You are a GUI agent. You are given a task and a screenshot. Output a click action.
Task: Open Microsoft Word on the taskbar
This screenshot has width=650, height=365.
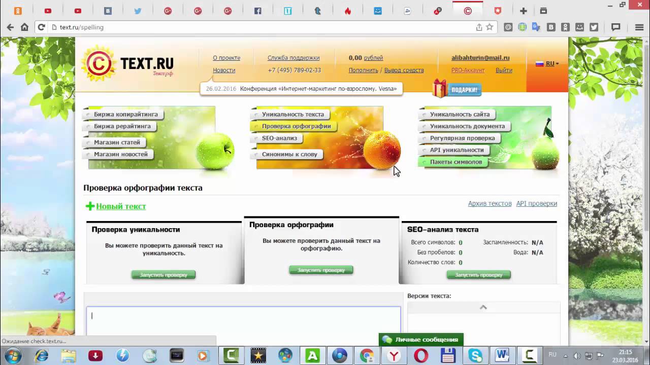502,356
